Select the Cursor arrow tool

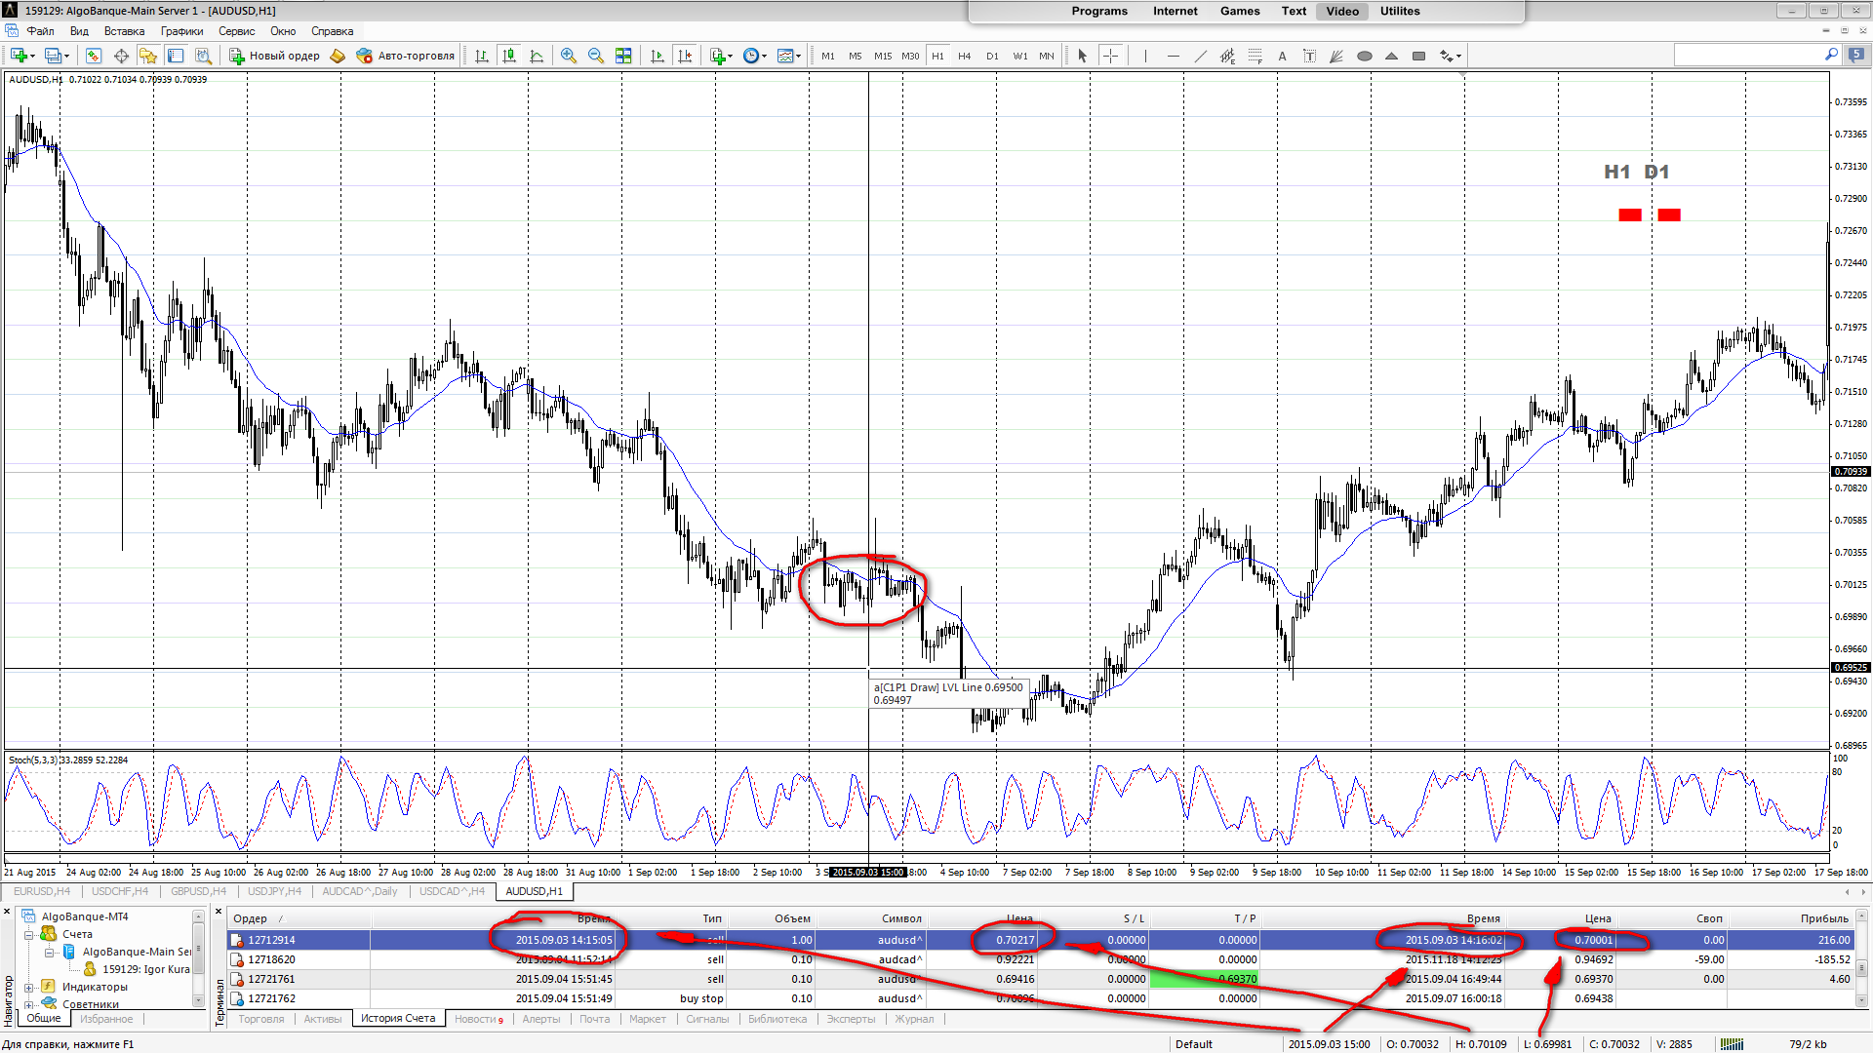(x=1083, y=56)
